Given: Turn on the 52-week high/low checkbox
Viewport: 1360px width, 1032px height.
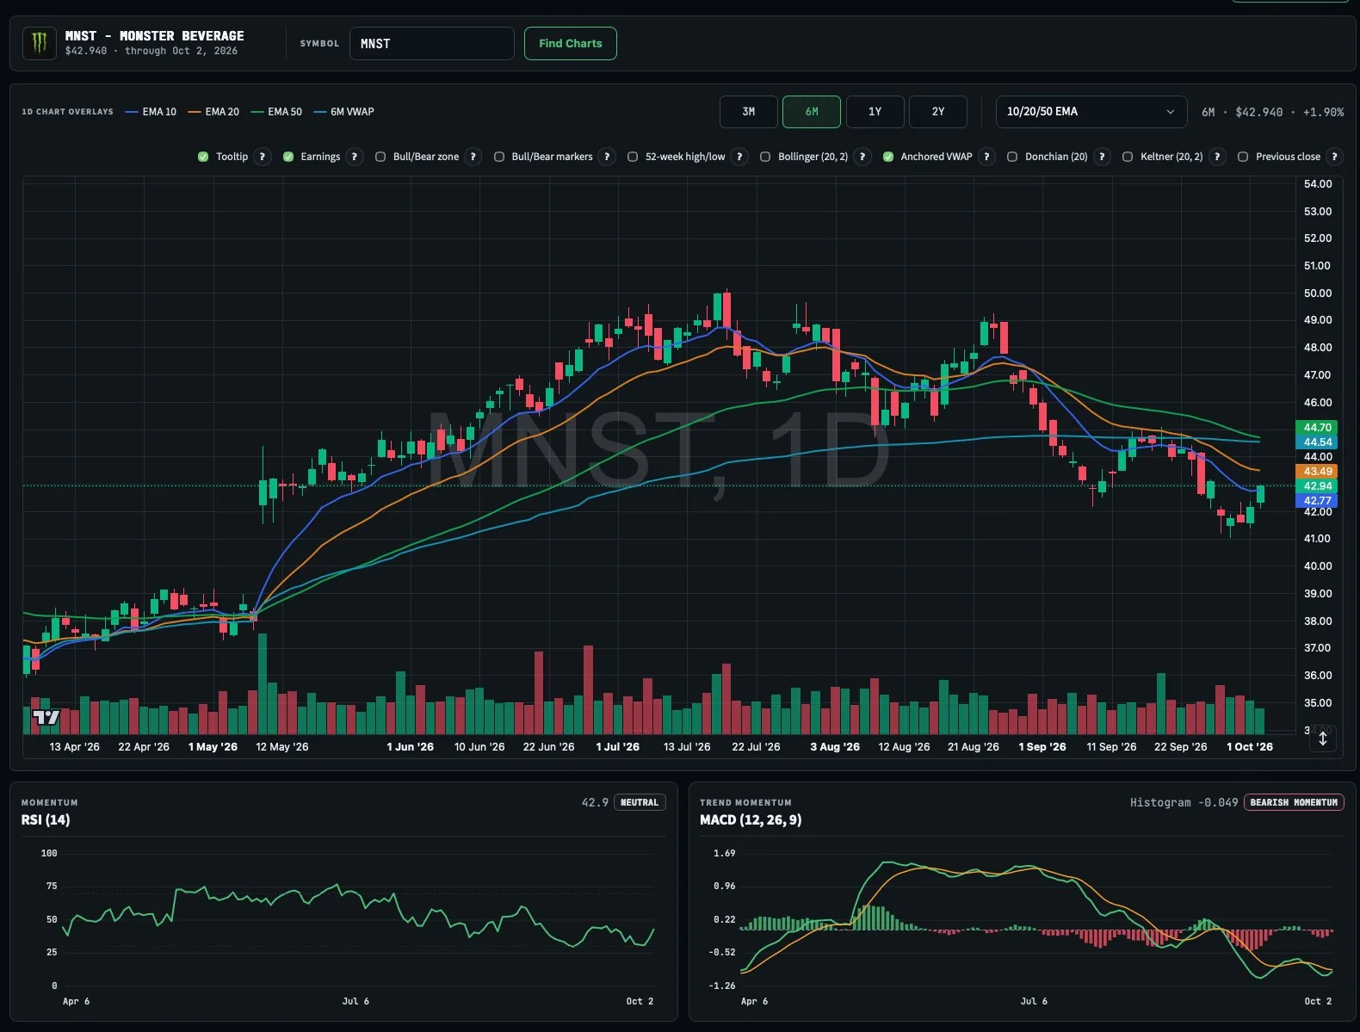Looking at the screenshot, I should point(633,157).
